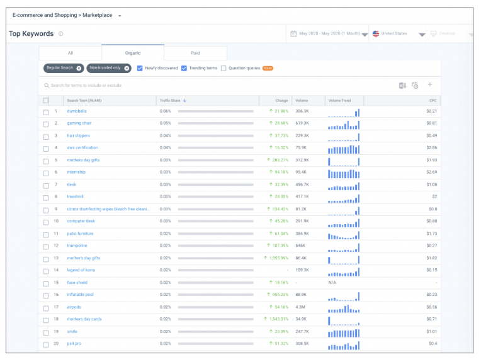Image resolution: width=481 pixels, height=362 pixels.
Task: View aws certification volume trend chart
Action: pos(344,149)
